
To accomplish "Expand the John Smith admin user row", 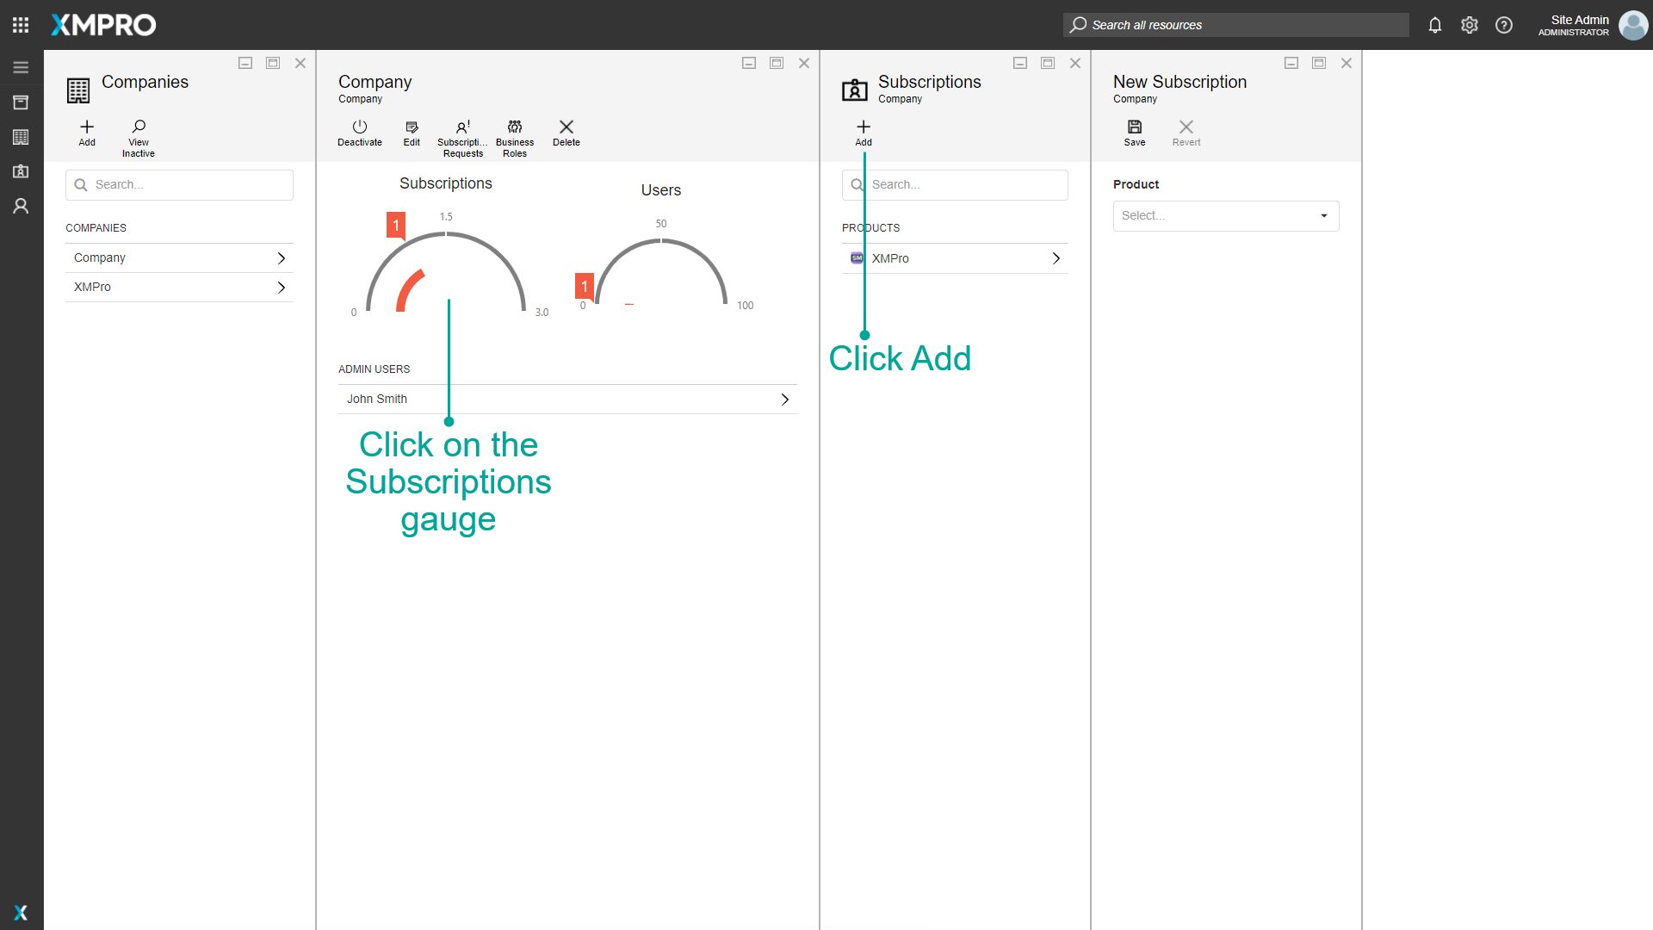I will pyautogui.click(x=566, y=400).
